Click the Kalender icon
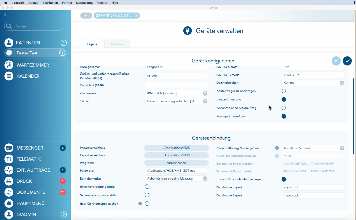Viewport: 356px width, 220px height. click(x=9, y=76)
